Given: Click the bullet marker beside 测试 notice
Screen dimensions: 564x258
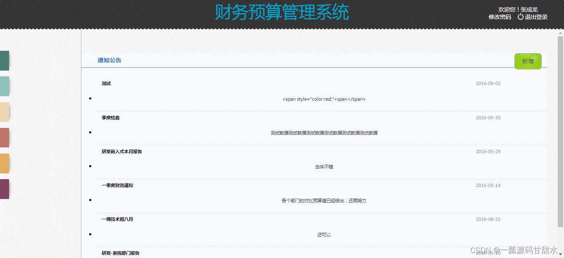Looking at the screenshot, I should (x=90, y=99).
